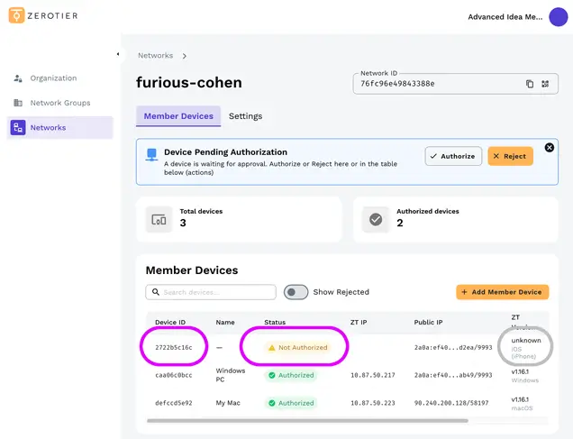Image resolution: width=573 pixels, height=439 pixels.
Task: Select device ID caa06c0bcc
Action: [174, 375]
